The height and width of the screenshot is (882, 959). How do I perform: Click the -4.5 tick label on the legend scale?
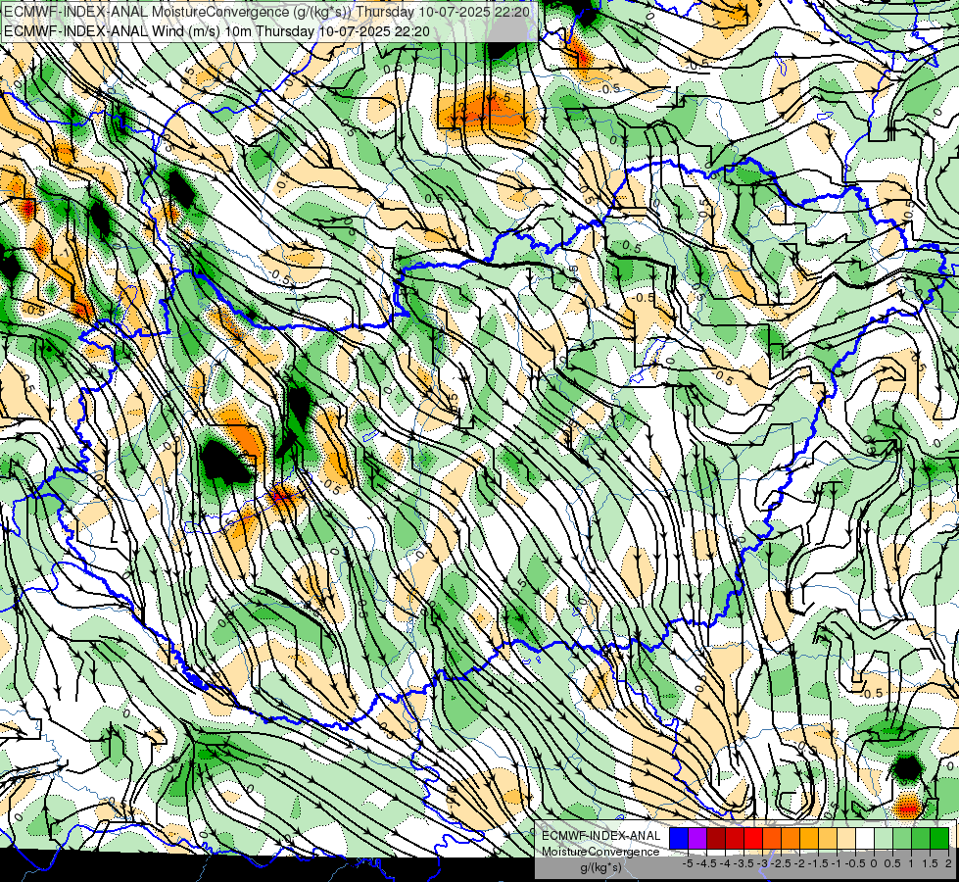706,863
